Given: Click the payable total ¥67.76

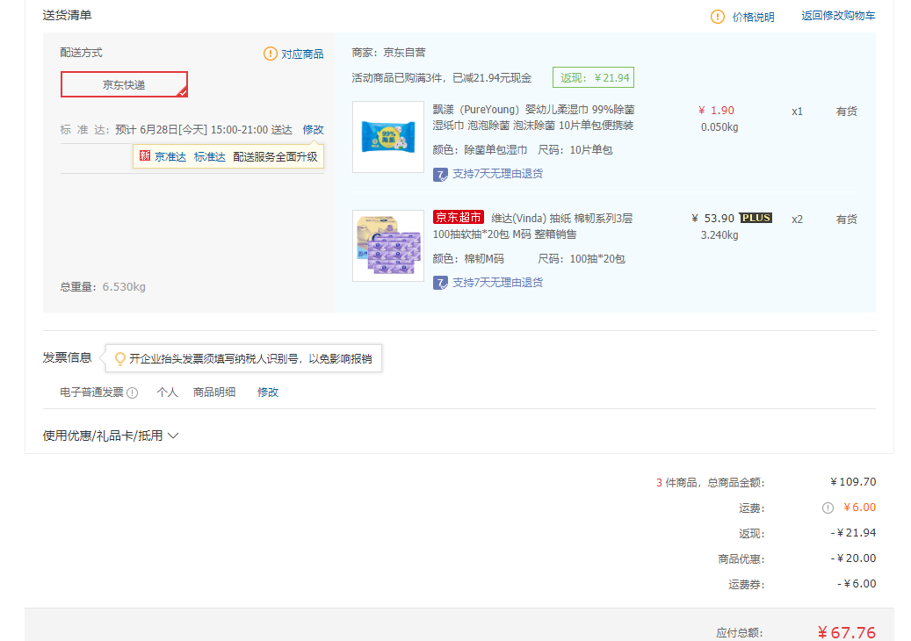Looking at the screenshot, I should (x=847, y=632).
